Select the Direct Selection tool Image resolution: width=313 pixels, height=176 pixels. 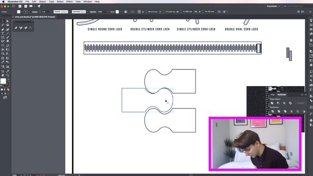[8, 21]
